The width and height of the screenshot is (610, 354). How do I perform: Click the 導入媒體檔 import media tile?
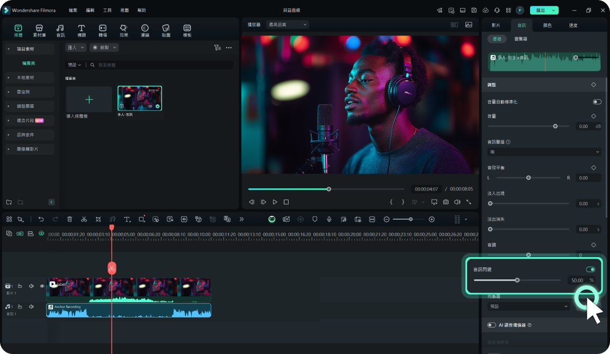pos(89,99)
